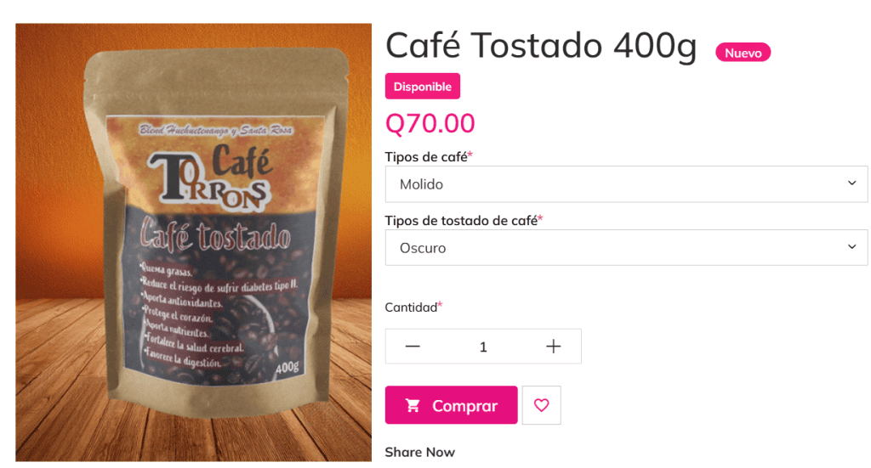Viewport: 871px width, 468px height.
Task: Click the Disponible availability badge
Action: point(423,87)
